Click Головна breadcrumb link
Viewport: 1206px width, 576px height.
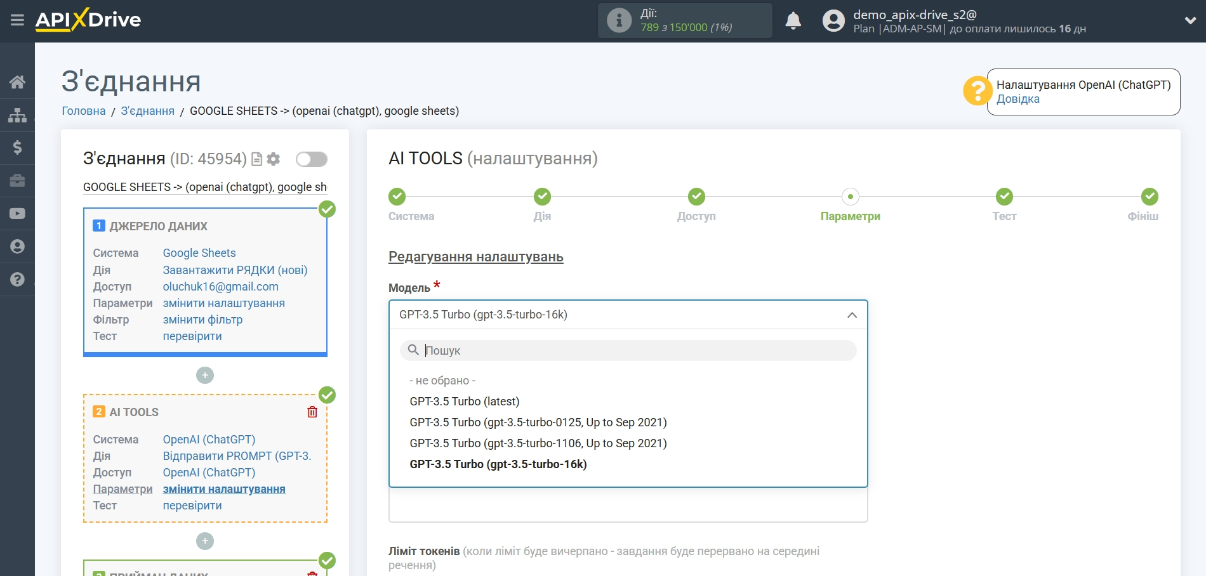tap(84, 111)
